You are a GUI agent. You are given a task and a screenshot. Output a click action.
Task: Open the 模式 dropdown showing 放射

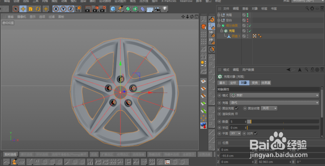coord(274,96)
